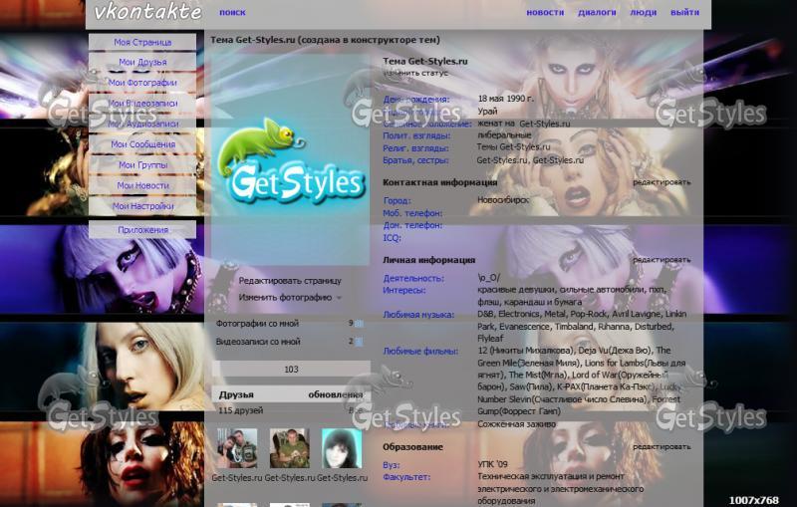Click Редактировать страницу under the profile photo

click(x=289, y=281)
